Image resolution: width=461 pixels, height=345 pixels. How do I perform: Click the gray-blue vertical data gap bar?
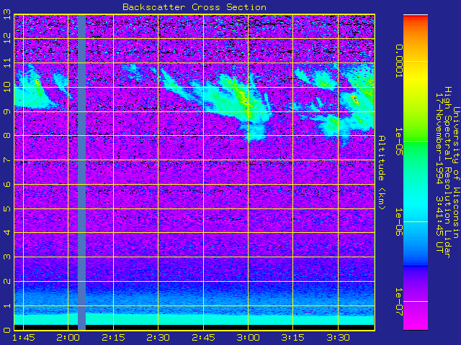[81, 172]
